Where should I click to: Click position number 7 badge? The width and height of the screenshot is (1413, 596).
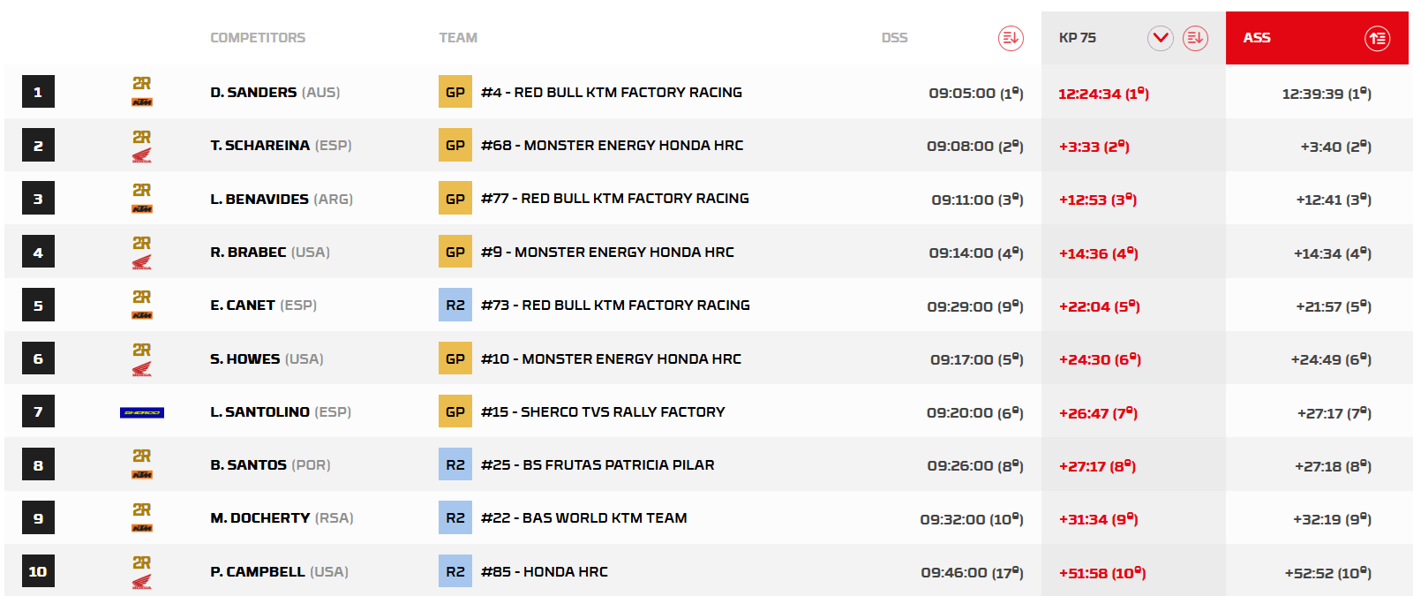38,411
